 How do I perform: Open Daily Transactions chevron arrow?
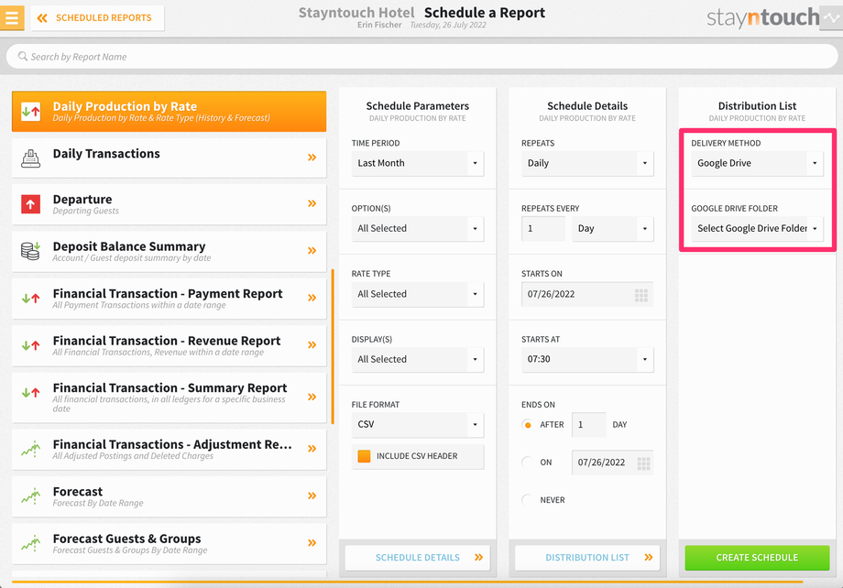(312, 158)
